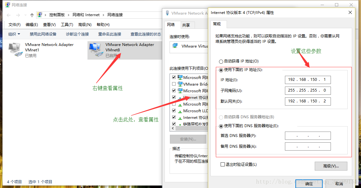This screenshot has width=361, height=188.
Task: Toggle the second Microsoft 网络 checkbox above Internet 协议
Action: [x=174, y=91]
